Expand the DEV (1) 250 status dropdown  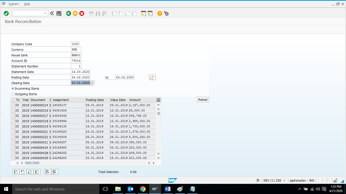tap(284, 180)
